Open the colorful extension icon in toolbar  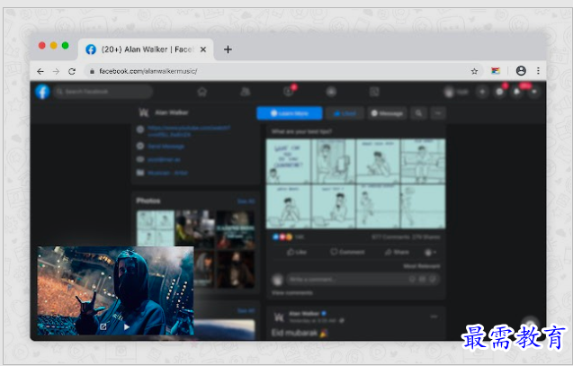[496, 71]
